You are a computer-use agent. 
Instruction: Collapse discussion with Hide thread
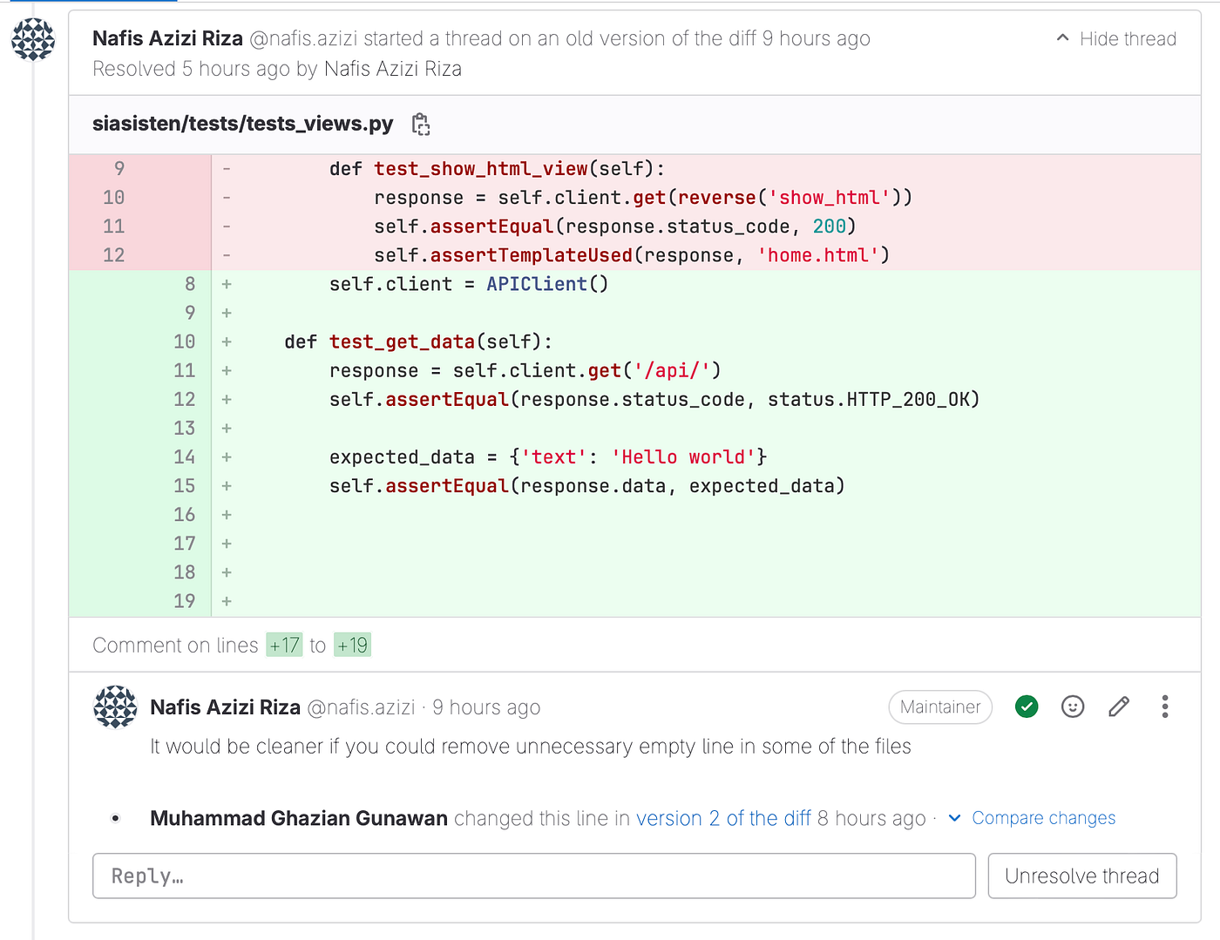point(1116,39)
